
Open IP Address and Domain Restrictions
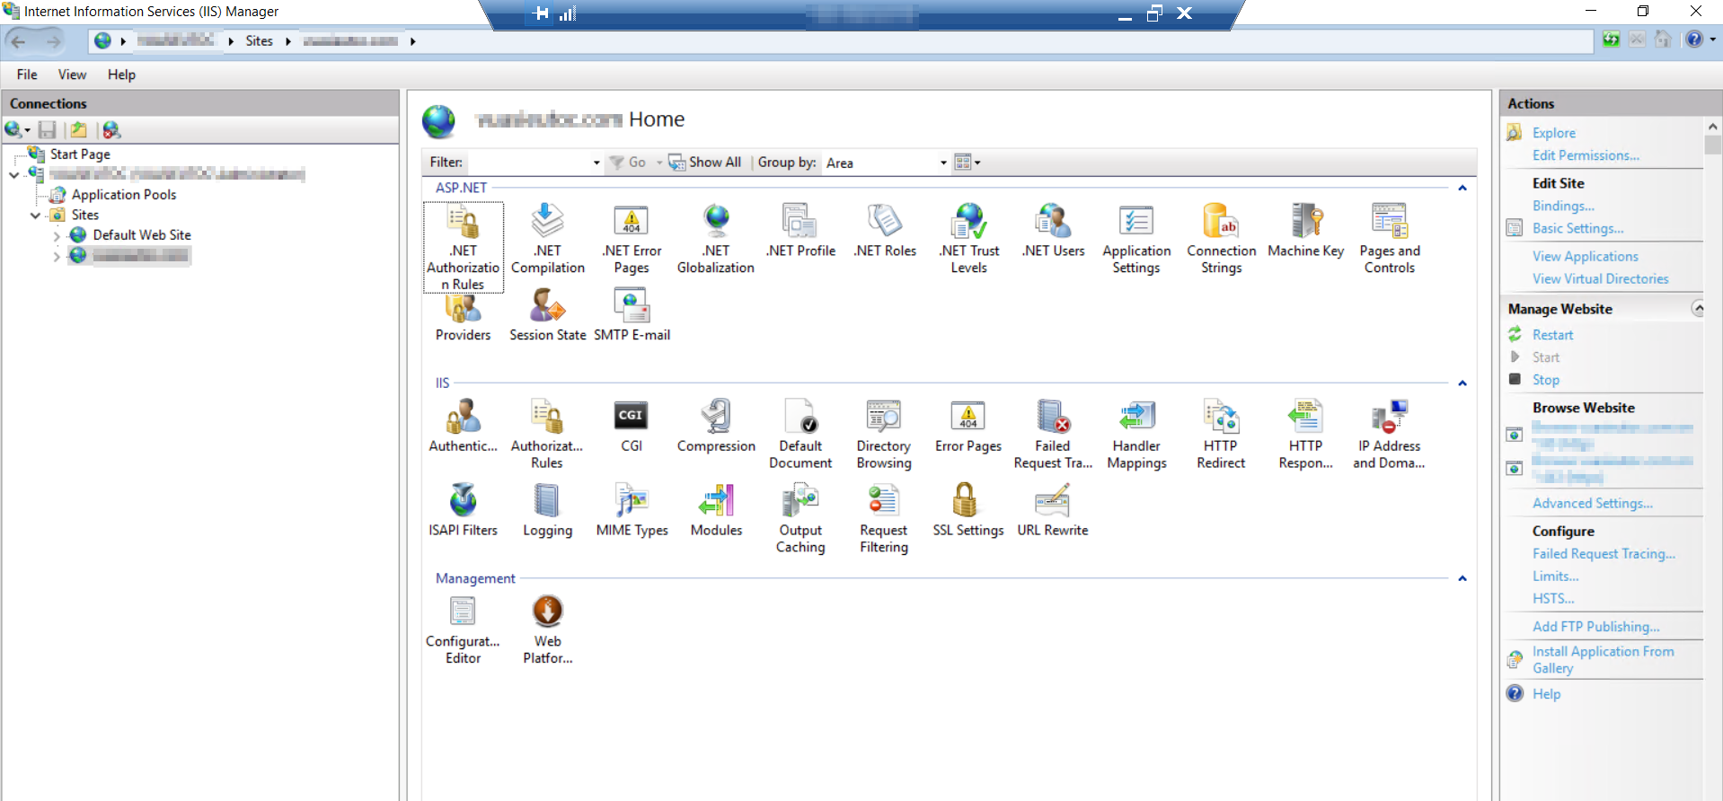coord(1389,435)
